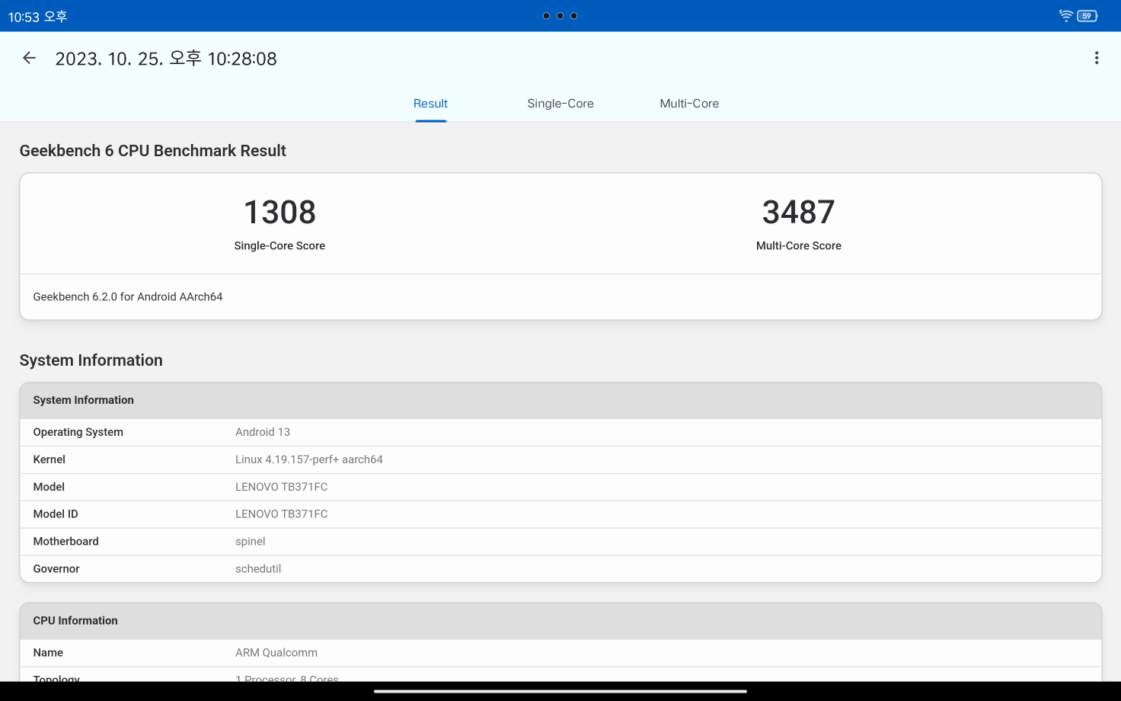Screen dimensions: 1121x701
Task: Select the ARM Qualcomm value
Action: (276, 653)
